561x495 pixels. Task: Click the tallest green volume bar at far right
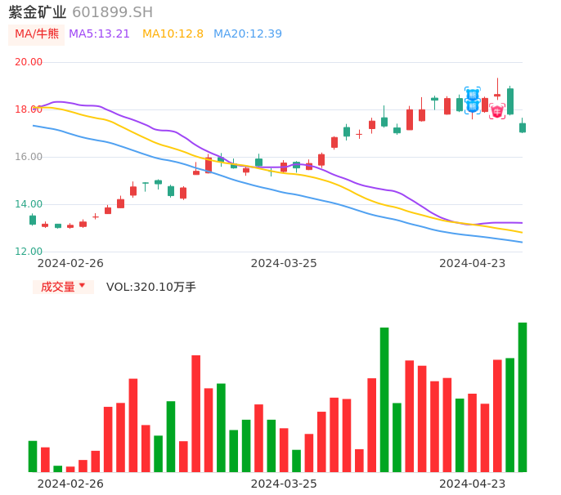[x=523, y=397]
